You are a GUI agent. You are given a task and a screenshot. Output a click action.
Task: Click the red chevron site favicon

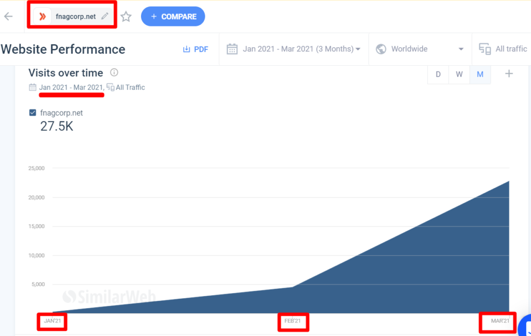point(43,16)
